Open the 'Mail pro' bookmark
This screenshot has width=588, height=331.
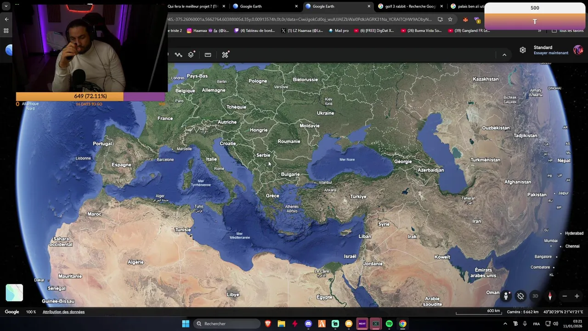click(339, 31)
